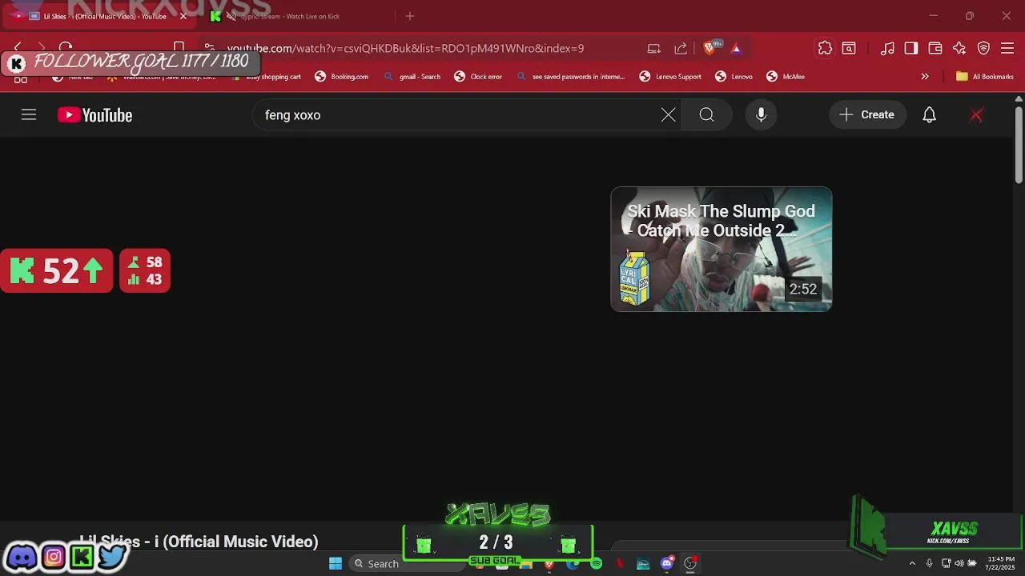Open see saved passwords bookmark

(x=570, y=77)
